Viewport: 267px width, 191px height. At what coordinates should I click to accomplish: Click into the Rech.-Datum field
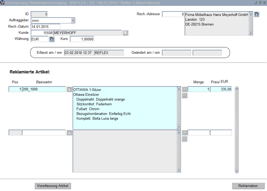[x=45, y=27]
